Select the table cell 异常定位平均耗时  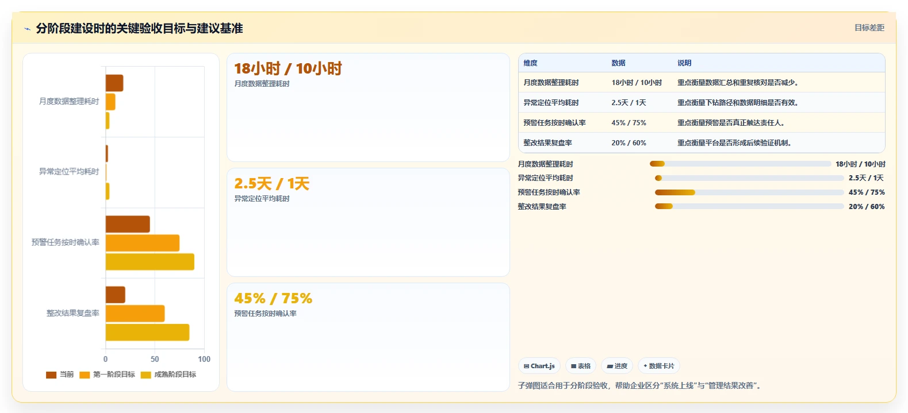(551, 103)
